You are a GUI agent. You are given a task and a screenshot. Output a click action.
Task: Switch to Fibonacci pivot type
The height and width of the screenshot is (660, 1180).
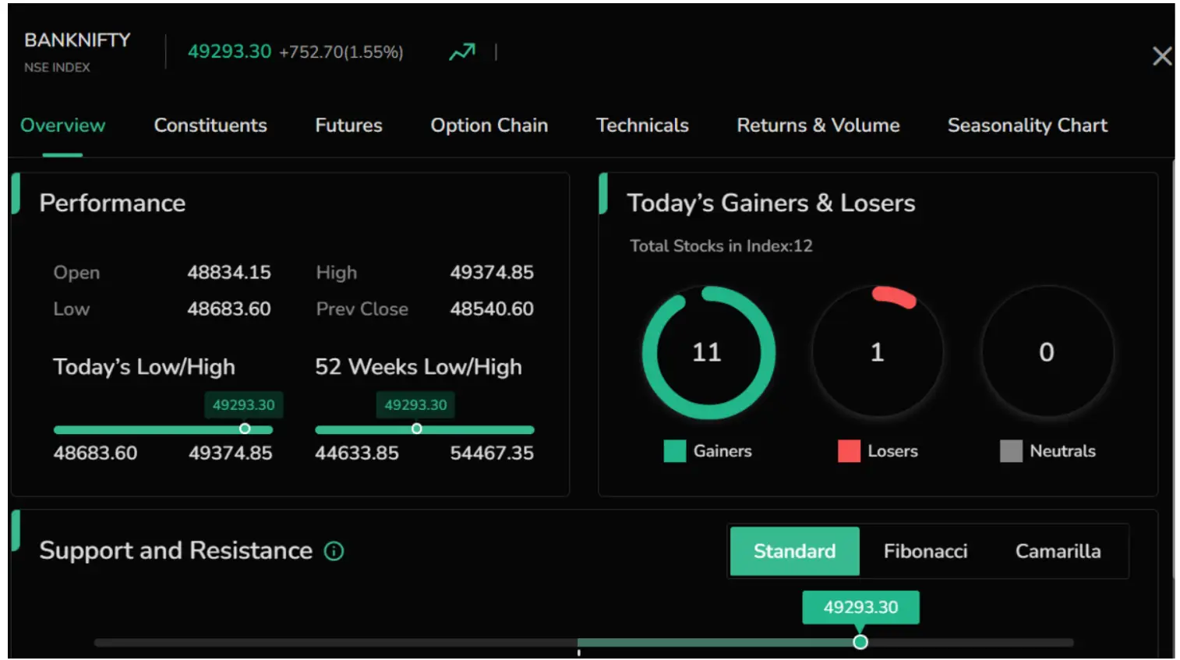coord(925,552)
